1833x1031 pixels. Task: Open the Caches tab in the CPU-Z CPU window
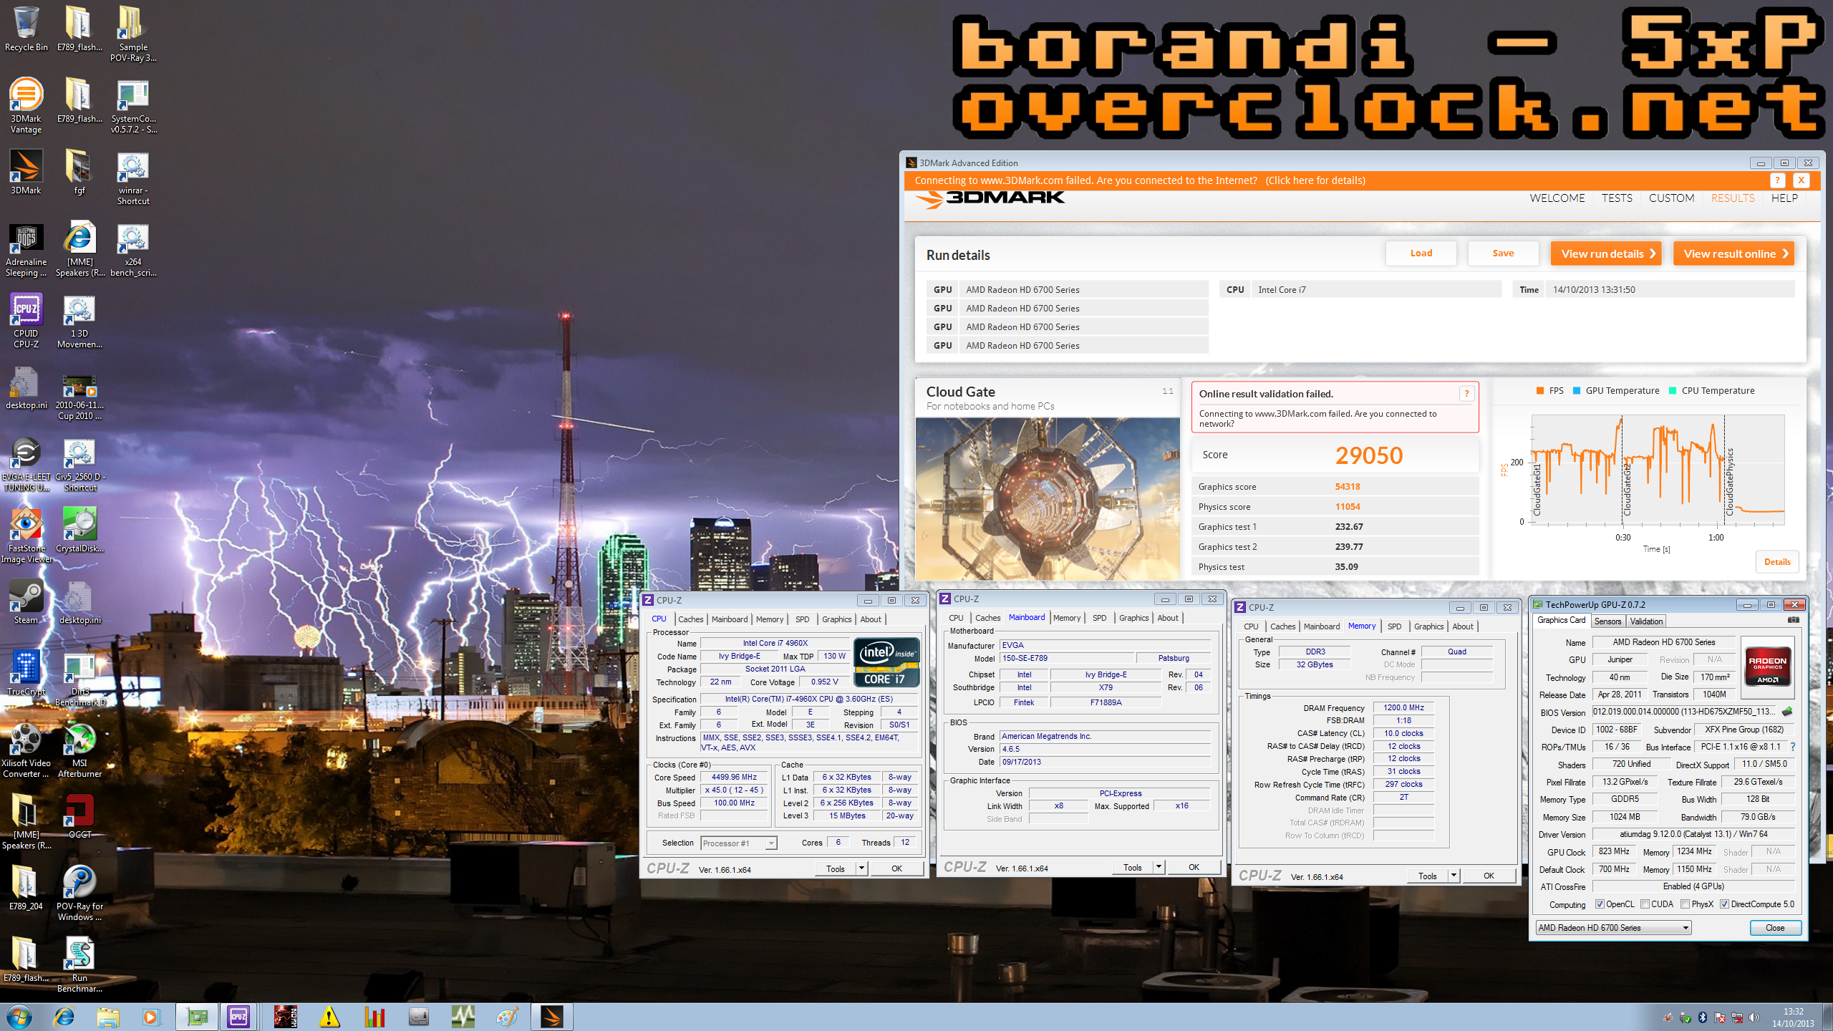point(690,619)
